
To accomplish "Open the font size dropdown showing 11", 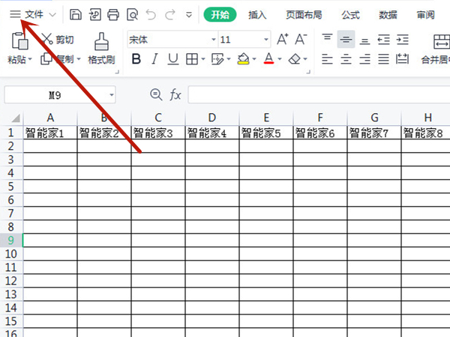I will pyautogui.click(x=266, y=40).
